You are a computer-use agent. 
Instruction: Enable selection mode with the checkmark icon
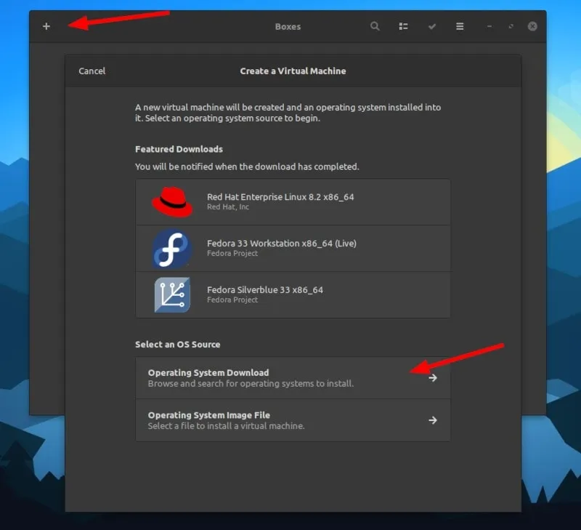[x=432, y=26]
